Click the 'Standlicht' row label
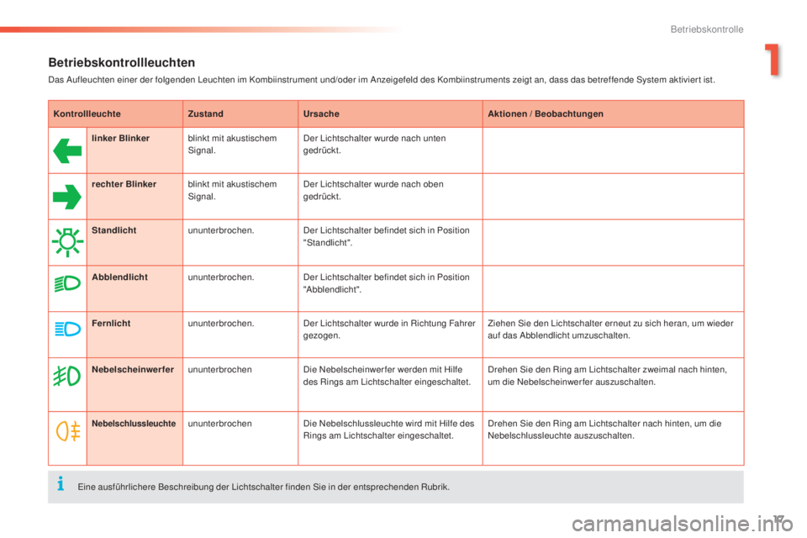The height and width of the screenshot is (538, 807). (x=113, y=230)
